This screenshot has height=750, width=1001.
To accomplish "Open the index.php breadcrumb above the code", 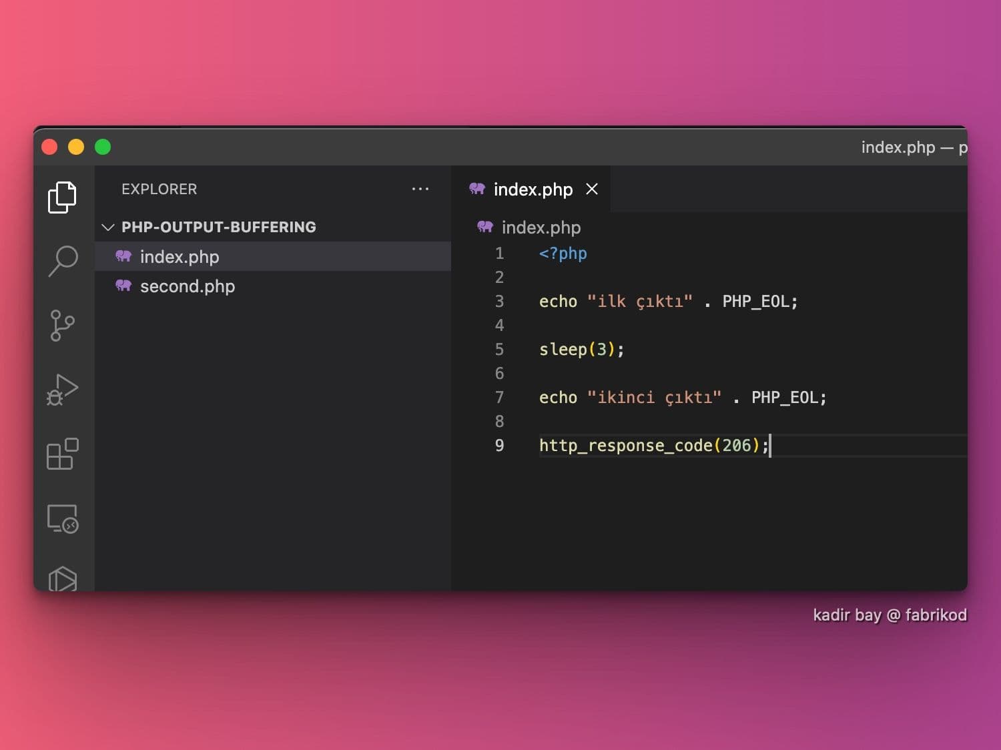I will pyautogui.click(x=541, y=228).
